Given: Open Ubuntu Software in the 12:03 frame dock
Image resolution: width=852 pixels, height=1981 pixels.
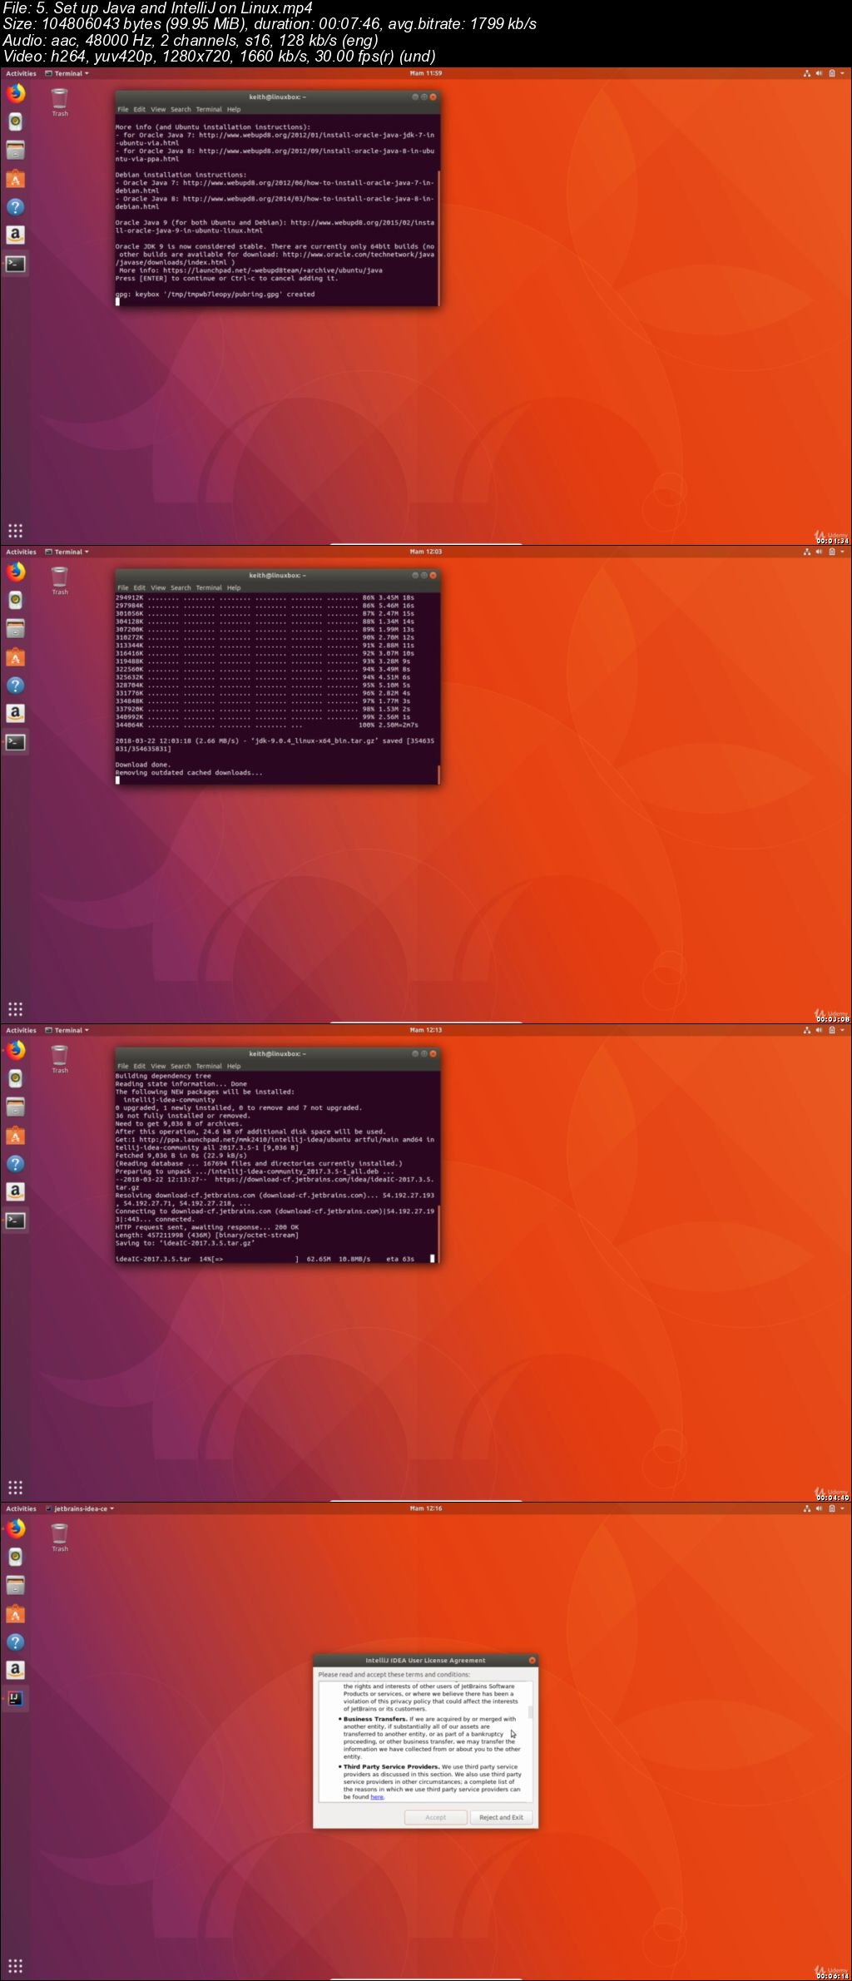Looking at the screenshot, I should tap(15, 657).
